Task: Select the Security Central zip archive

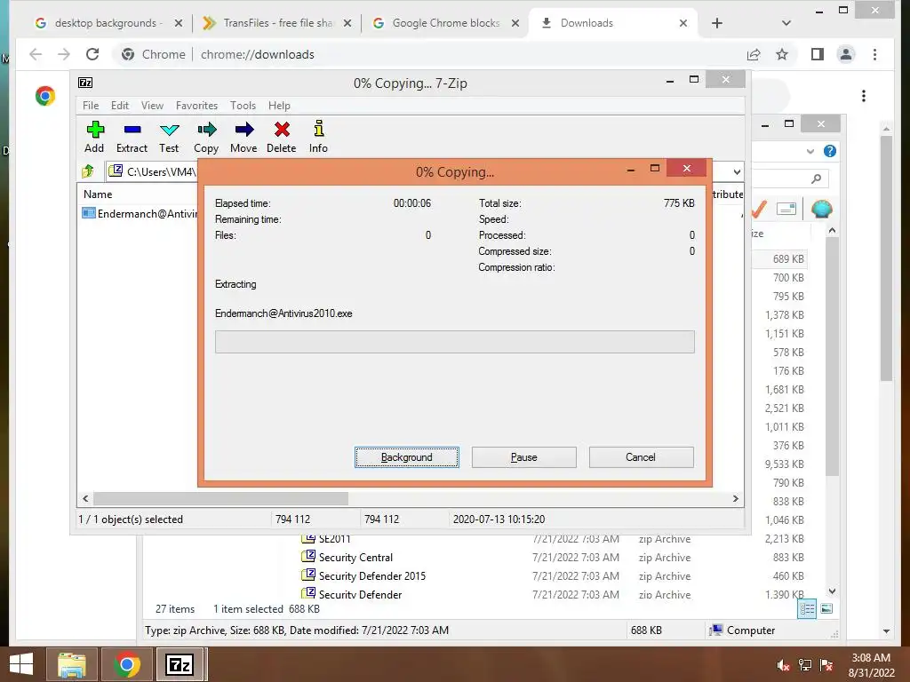Action: click(355, 558)
